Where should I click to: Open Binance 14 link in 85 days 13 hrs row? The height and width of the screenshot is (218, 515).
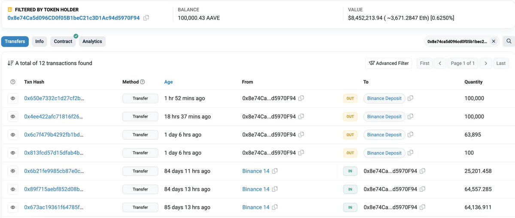pos(256,207)
